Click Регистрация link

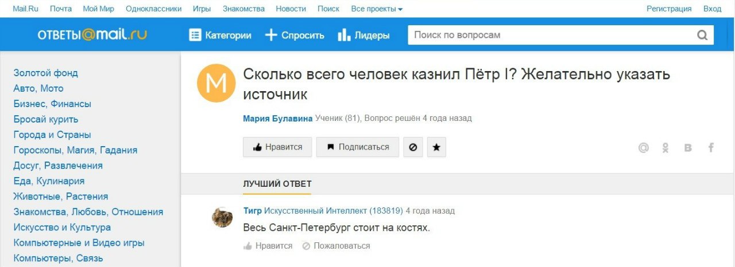[x=669, y=9]
